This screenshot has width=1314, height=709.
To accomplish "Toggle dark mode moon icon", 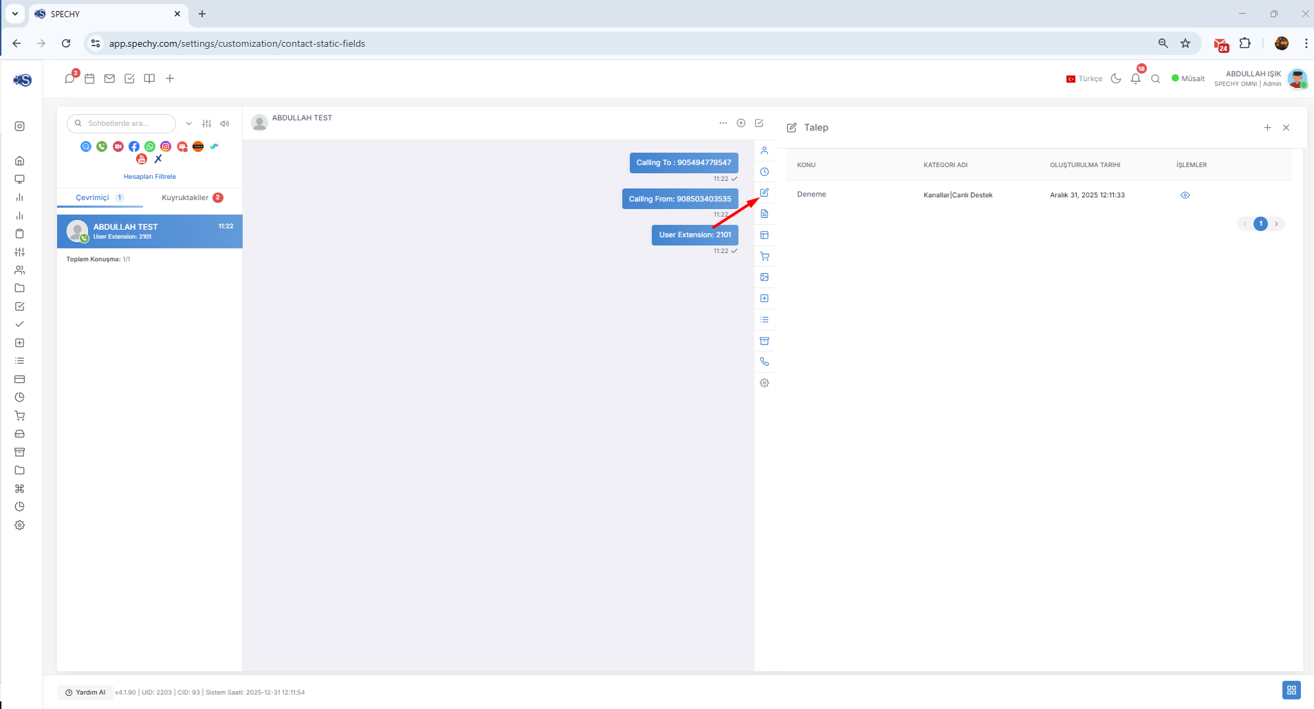I will tap(1116, 78).
